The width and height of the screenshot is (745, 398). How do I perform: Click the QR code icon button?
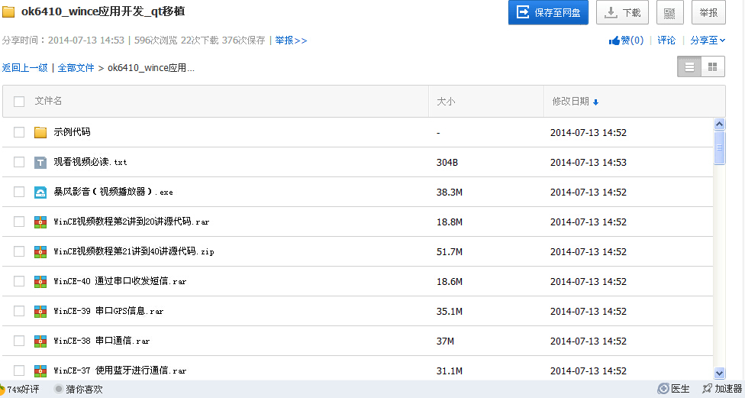point(669,13)
